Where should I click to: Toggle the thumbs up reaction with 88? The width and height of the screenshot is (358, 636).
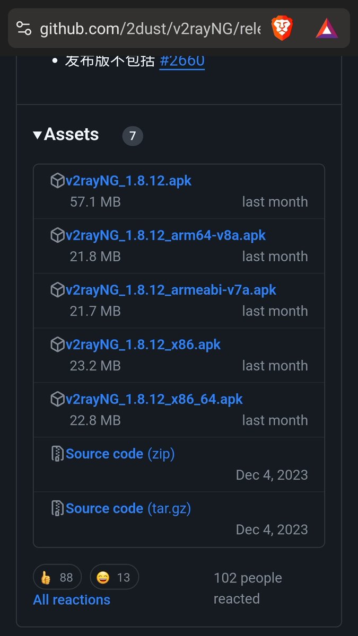[x=57, y=577]
